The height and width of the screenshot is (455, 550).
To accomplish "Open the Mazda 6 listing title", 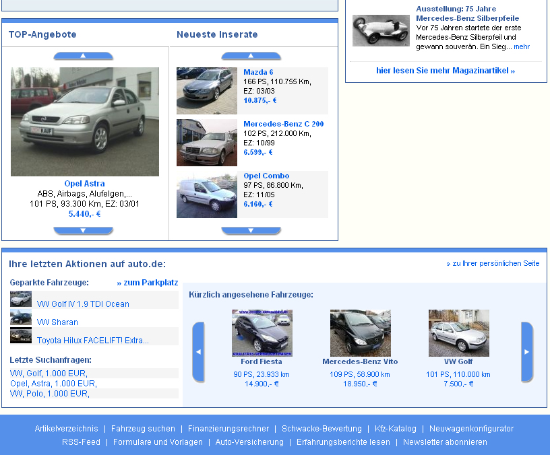I will click(x=258, y=72).
